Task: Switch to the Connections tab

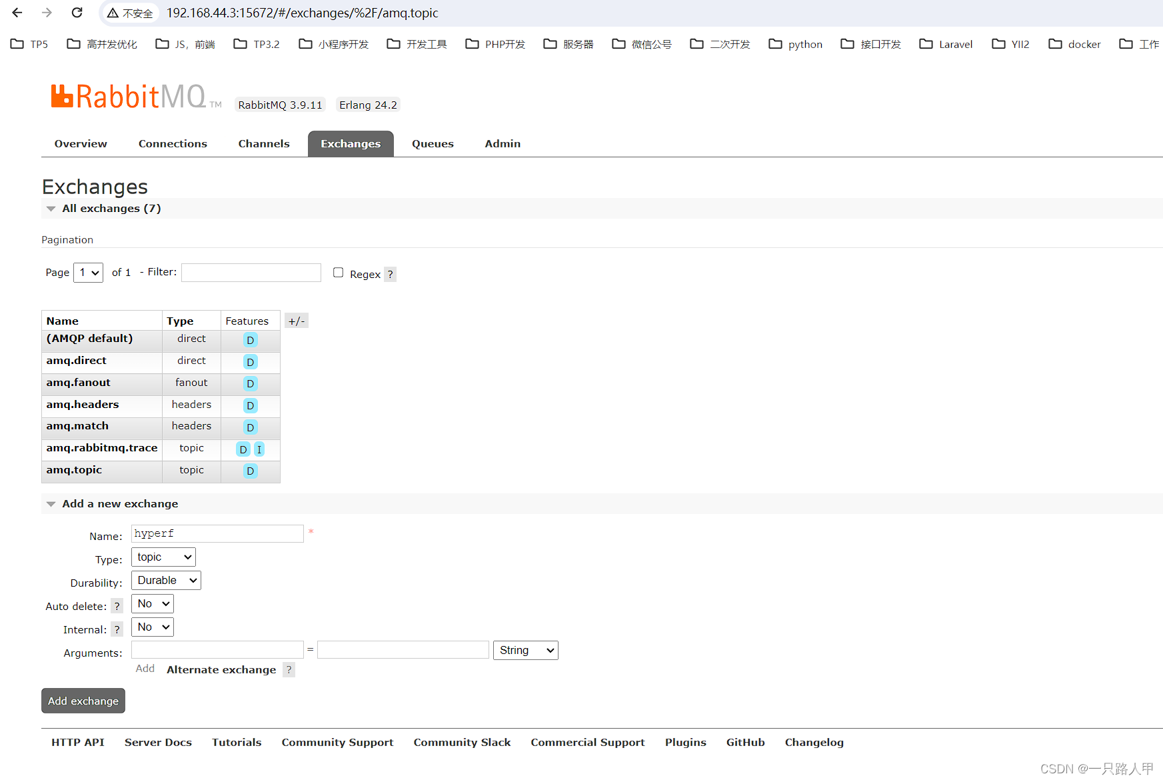Action: point(173,144)
